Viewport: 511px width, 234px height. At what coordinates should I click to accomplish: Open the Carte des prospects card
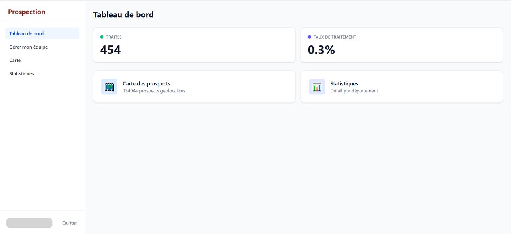[194, 87]
